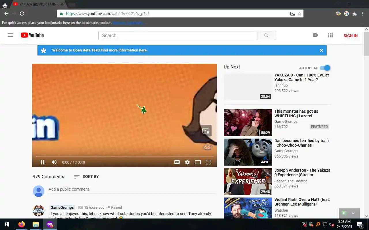The width and height of the screenshot is (369, 230).
Task: Click the colorful extension icon beside Google icon
Action: click(x=338, y=14)
